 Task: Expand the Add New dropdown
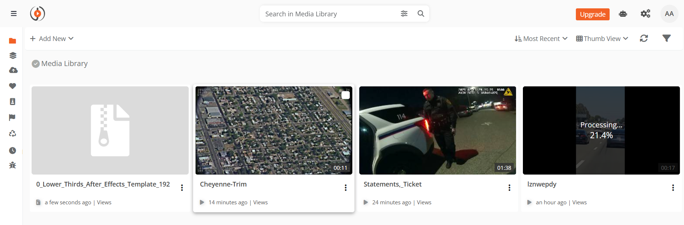[52, 39]
